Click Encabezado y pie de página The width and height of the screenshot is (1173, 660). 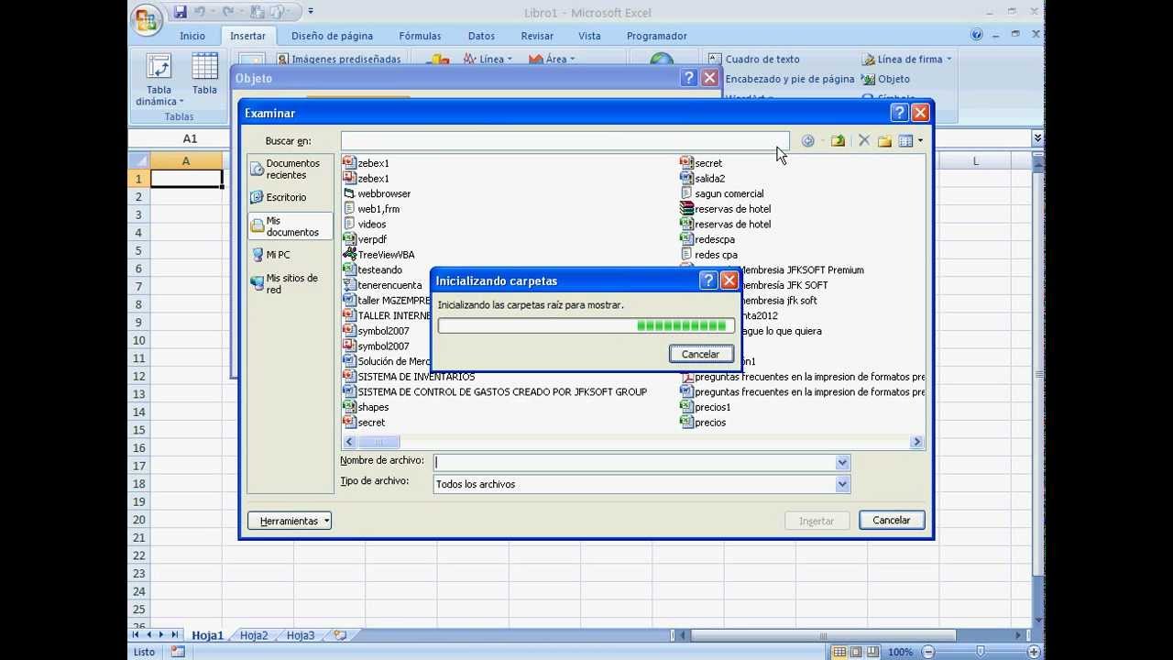(x=789, y=80)
